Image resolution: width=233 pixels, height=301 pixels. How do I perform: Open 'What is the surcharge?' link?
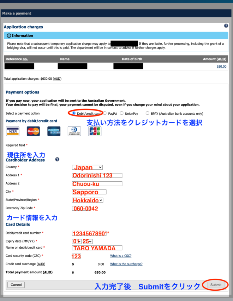coord(126,264)
